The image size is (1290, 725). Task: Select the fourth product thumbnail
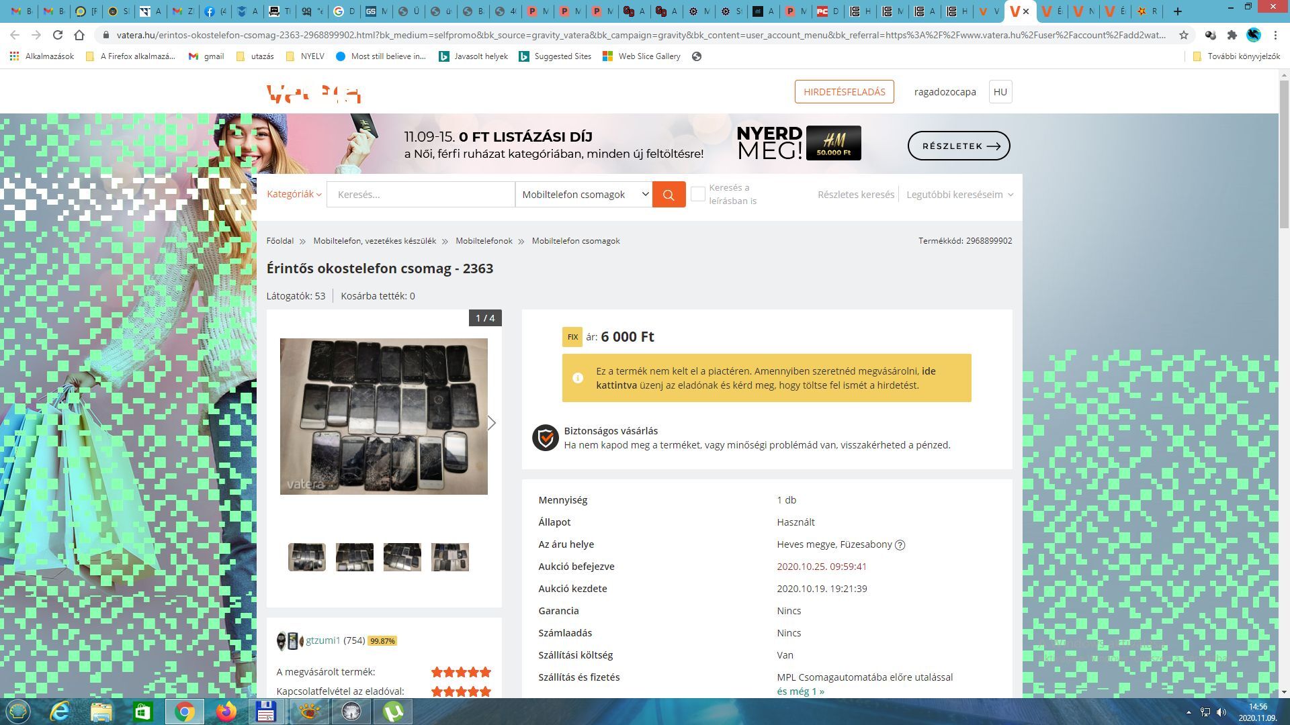click(x=449, y=557)
